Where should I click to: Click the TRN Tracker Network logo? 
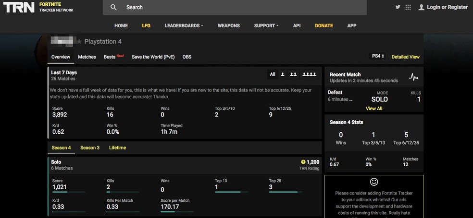[x=38, y=7]
